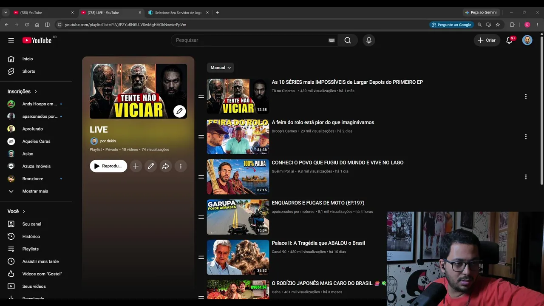Expand the Inscrições section
Image resolution: width=544 pixels, height=306 pixels.
(x=22, y=91)
